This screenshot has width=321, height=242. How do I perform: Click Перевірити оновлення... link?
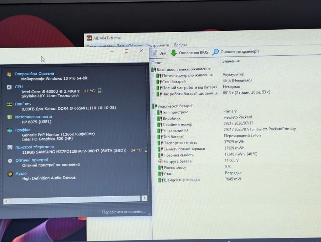click(x=124, y=212)
